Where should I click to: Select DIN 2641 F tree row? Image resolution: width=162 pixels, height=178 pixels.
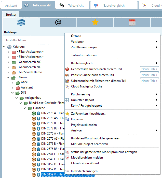pyautogui.click(x=53, y=154)
